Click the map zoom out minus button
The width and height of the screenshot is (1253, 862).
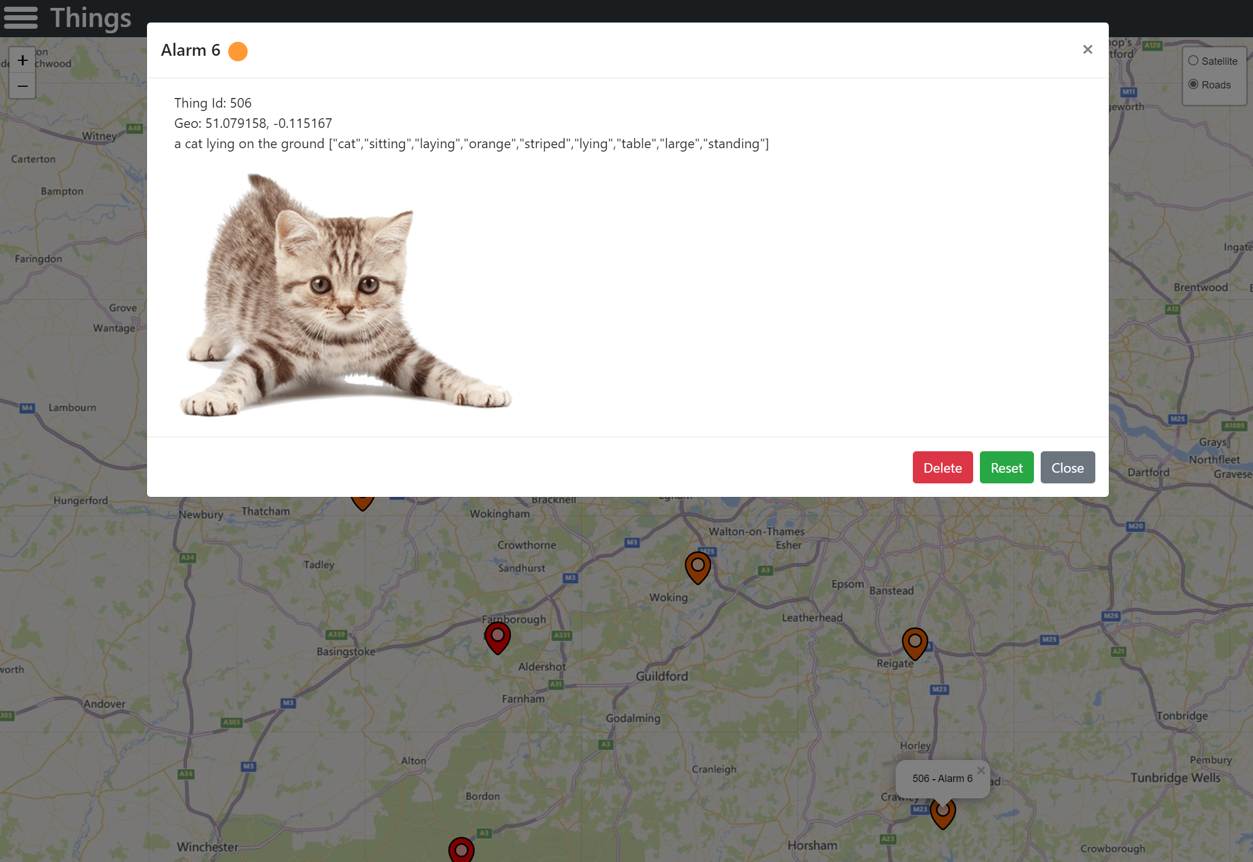pyautogui.click(x=23, y=86)
